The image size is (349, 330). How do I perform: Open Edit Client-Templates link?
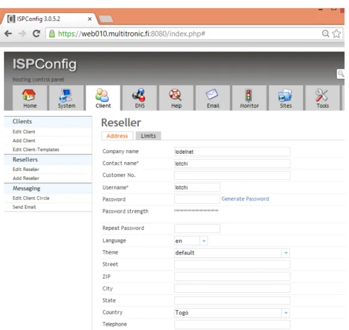click(36, 150)
